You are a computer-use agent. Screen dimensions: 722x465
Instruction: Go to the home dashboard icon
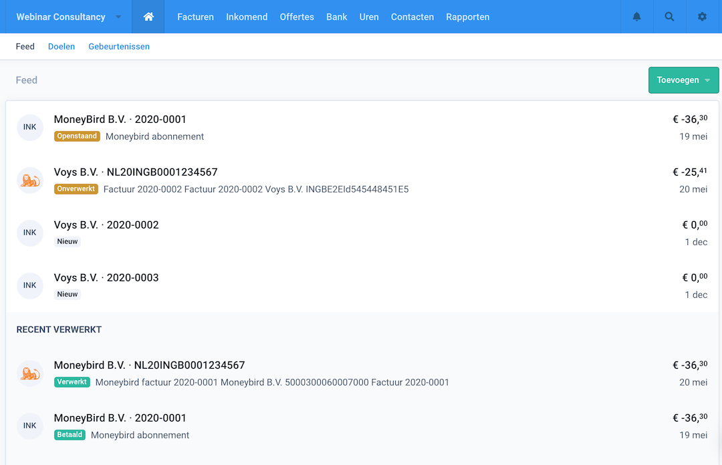tap(148, 17)
